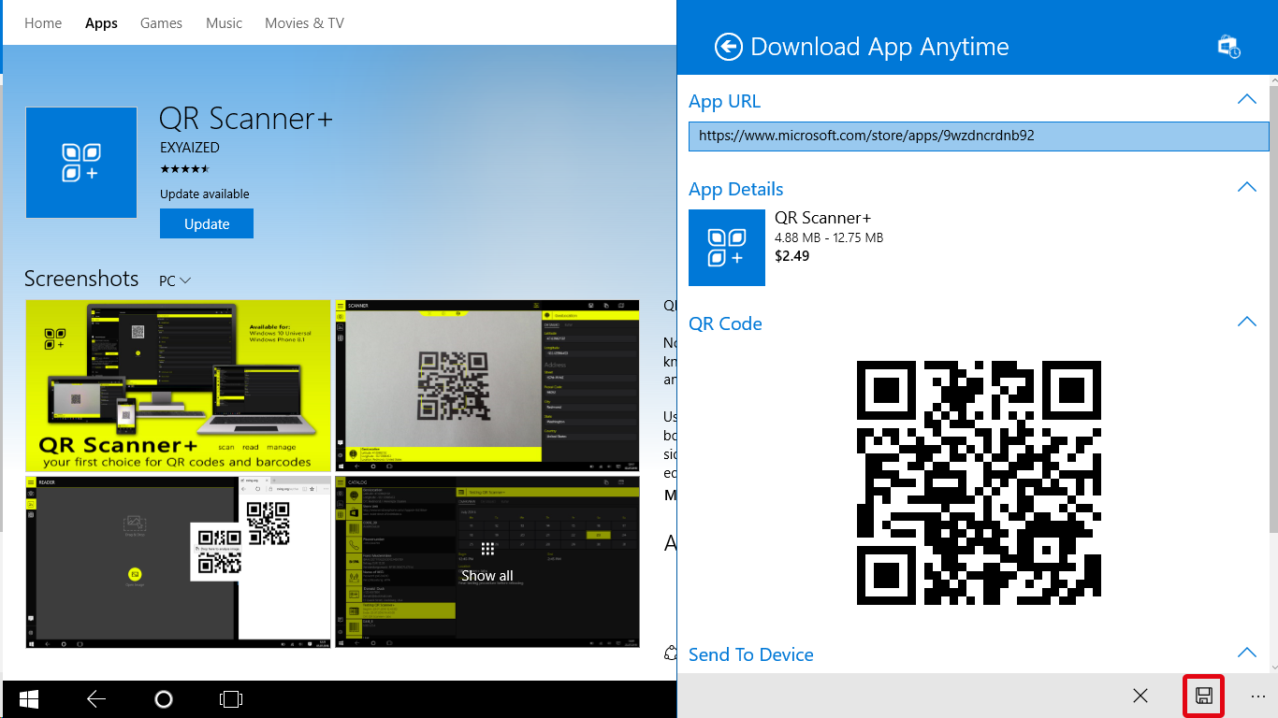Image resolution: width=1278 pixels, height=718 pixels.
Task: Open the download history icon in the panel header
Action: 1228,47
